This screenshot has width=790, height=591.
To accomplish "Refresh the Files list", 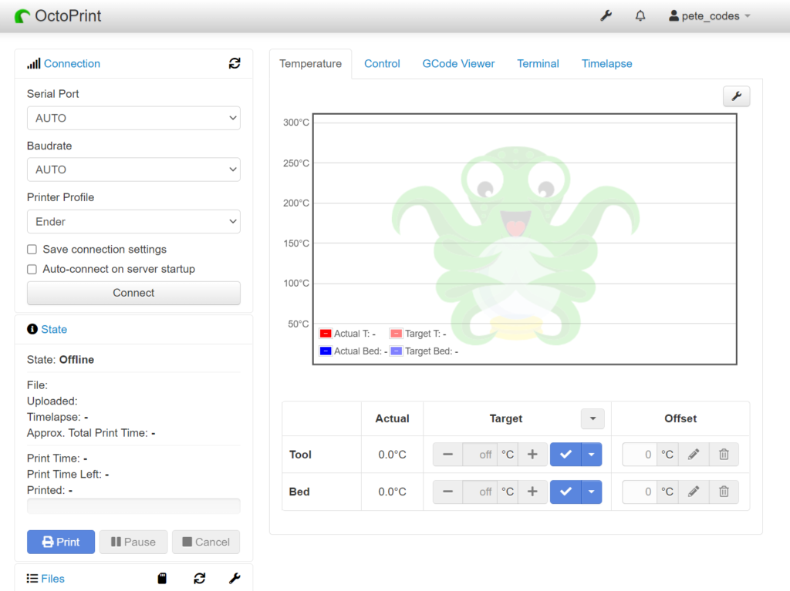I will pyautogui.click(x=200, y=579).
